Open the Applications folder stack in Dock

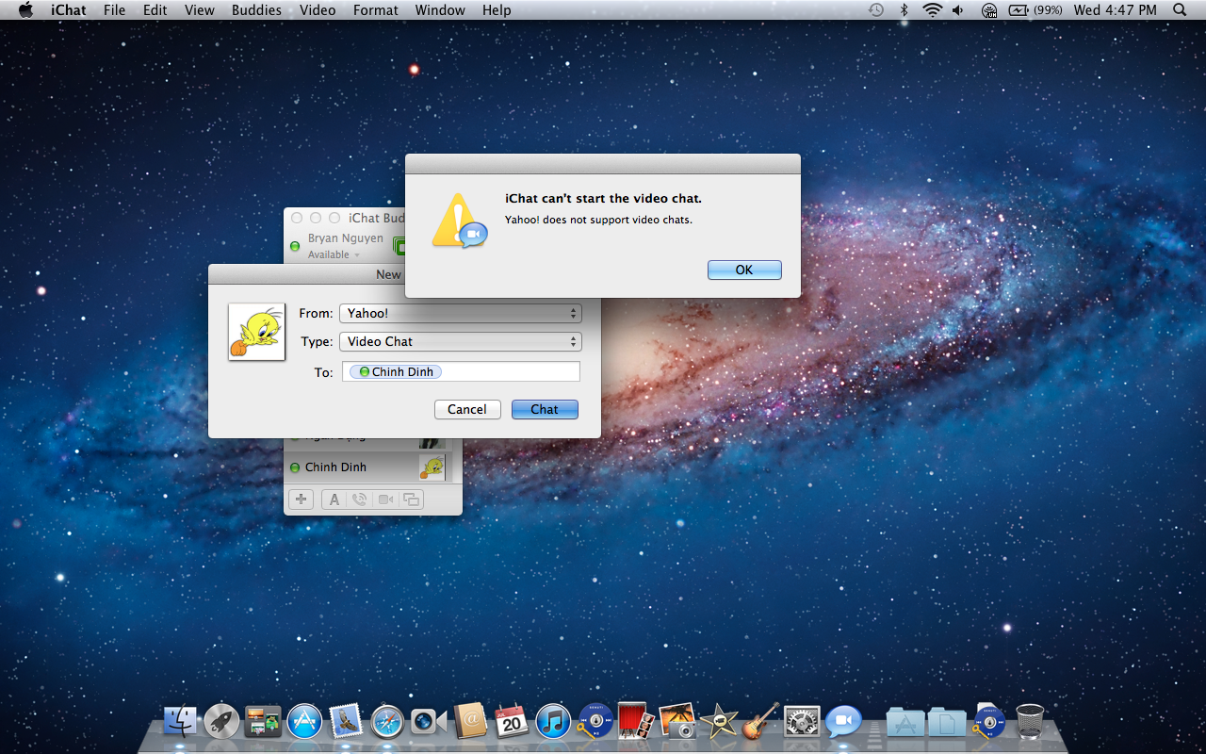[x=905, y=721]
